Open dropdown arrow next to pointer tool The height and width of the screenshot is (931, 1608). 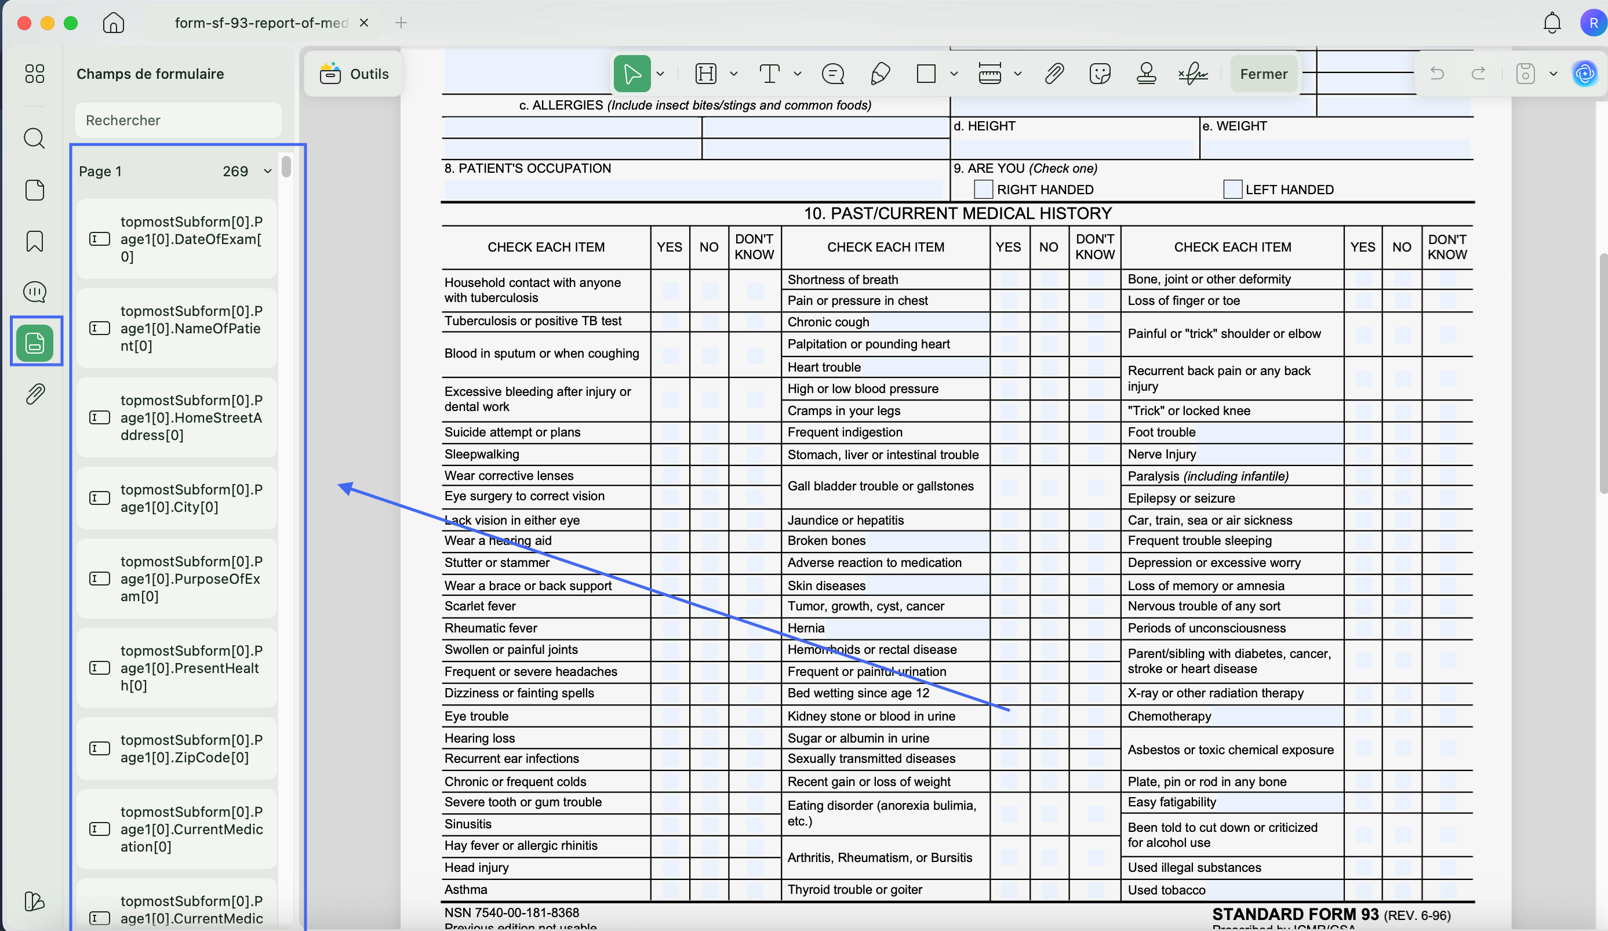[660, 74]
